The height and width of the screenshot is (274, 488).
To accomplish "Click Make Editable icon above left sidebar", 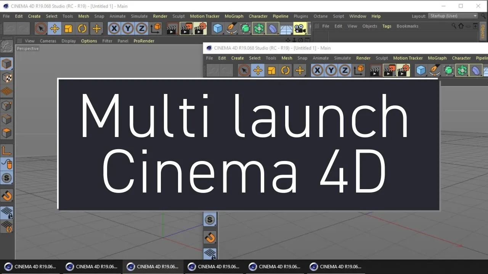I will (x=6, y=46).
